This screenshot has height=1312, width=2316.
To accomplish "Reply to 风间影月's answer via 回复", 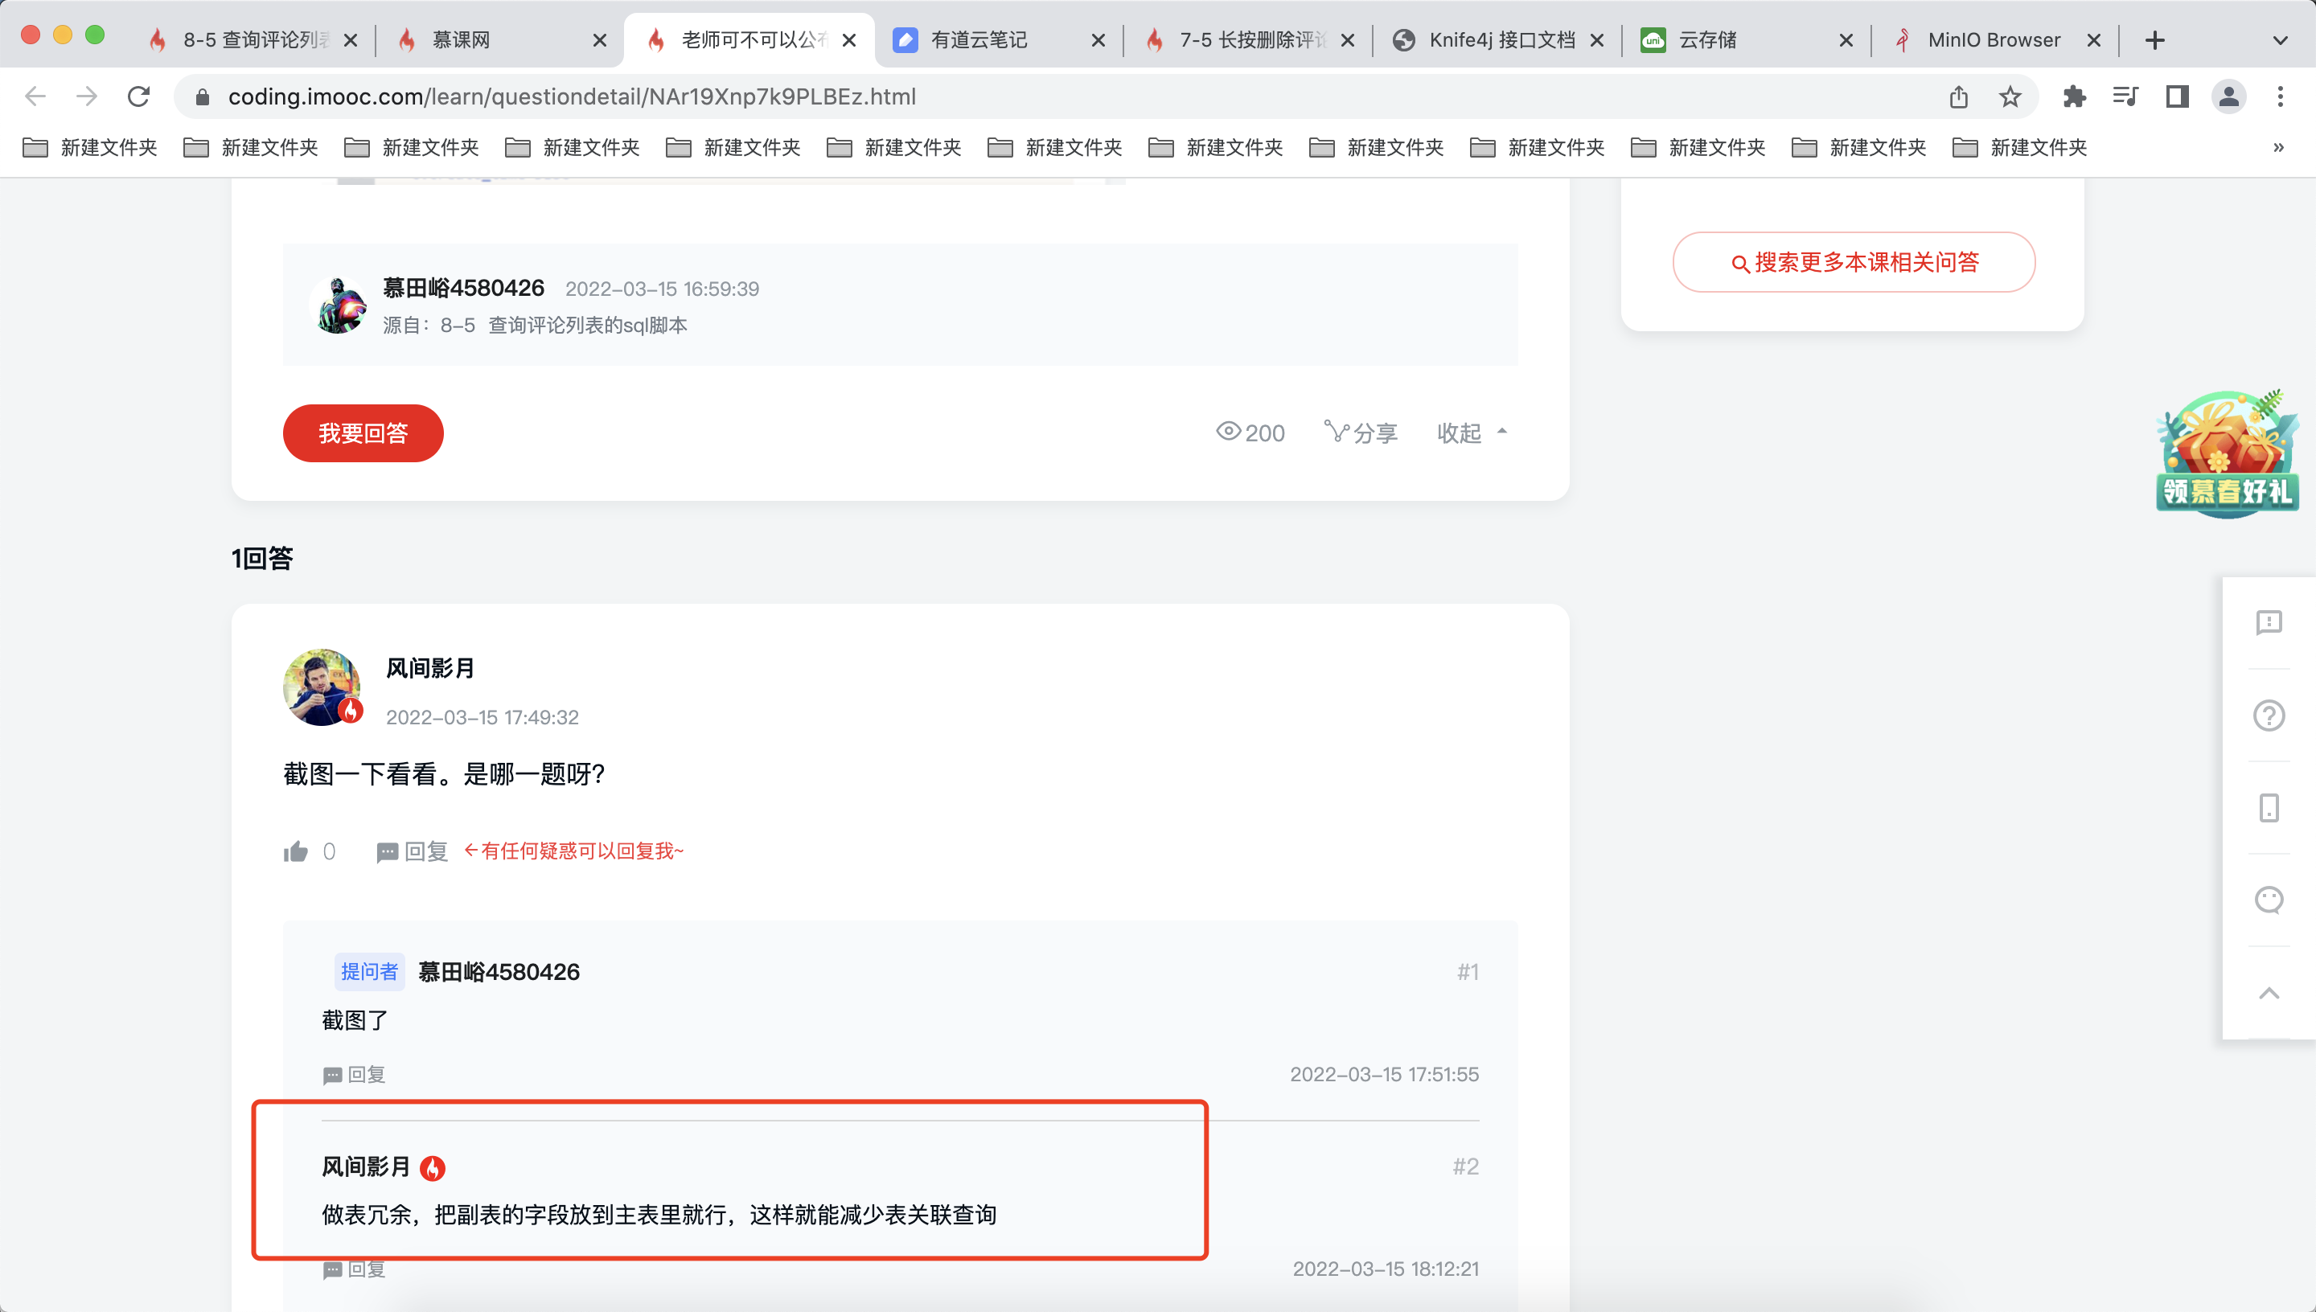I will point(412,851).
